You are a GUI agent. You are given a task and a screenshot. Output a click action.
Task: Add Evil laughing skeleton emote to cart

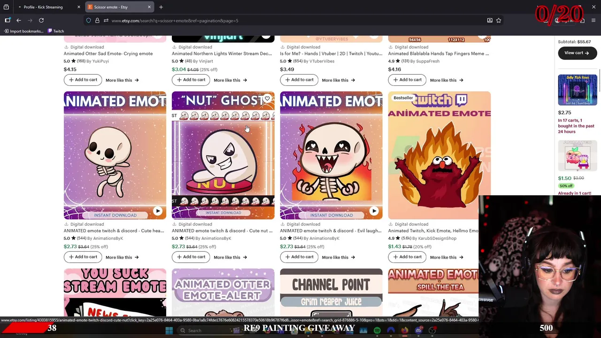click(x=299, y=257)
